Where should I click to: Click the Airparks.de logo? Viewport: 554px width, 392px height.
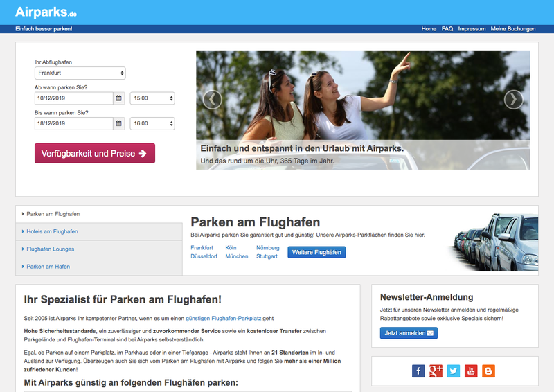click(x=46, y=12)
